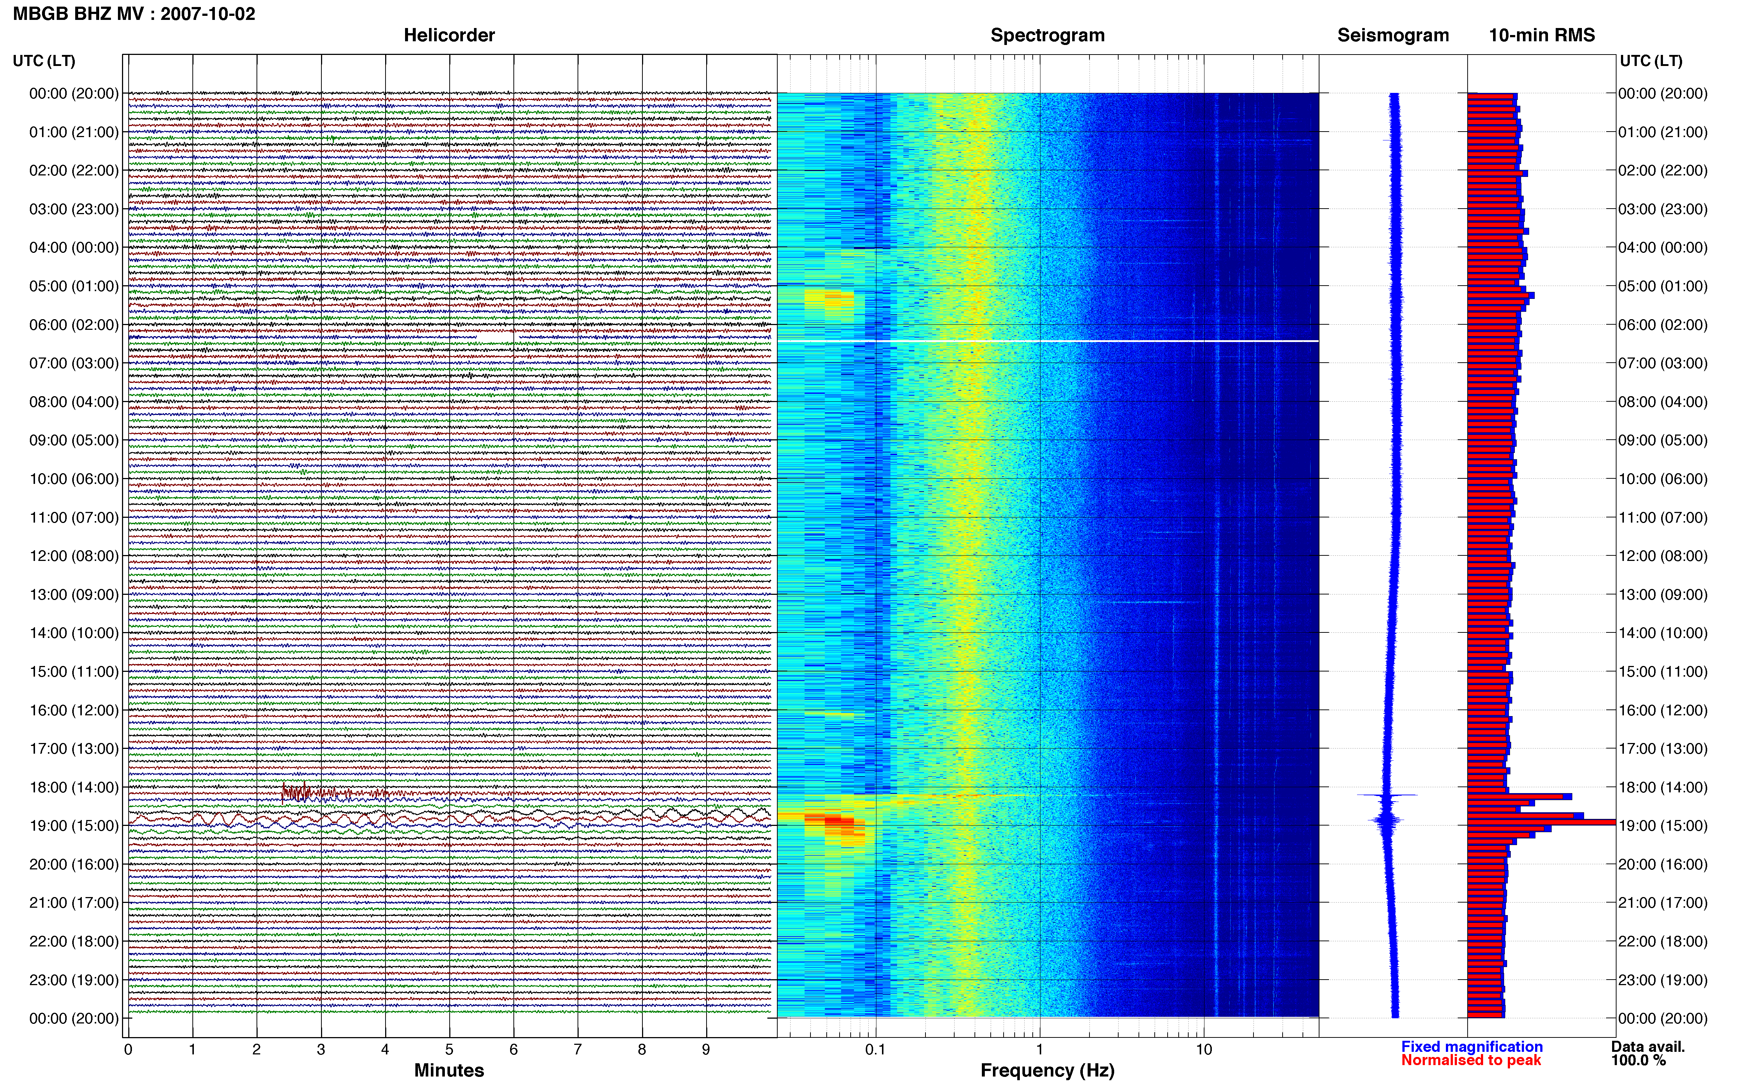Screen dimensions: 1747x1092
Task: Click the Fixed magnification legend text
Action: click(x=1472, y=1047)
